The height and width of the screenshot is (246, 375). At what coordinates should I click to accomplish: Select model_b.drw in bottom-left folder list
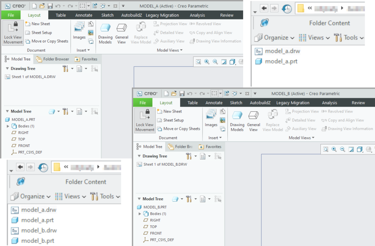34,231
